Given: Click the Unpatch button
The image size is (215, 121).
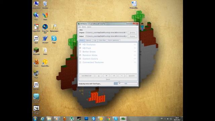Looking at the screenshot, I should pos(132,76).
